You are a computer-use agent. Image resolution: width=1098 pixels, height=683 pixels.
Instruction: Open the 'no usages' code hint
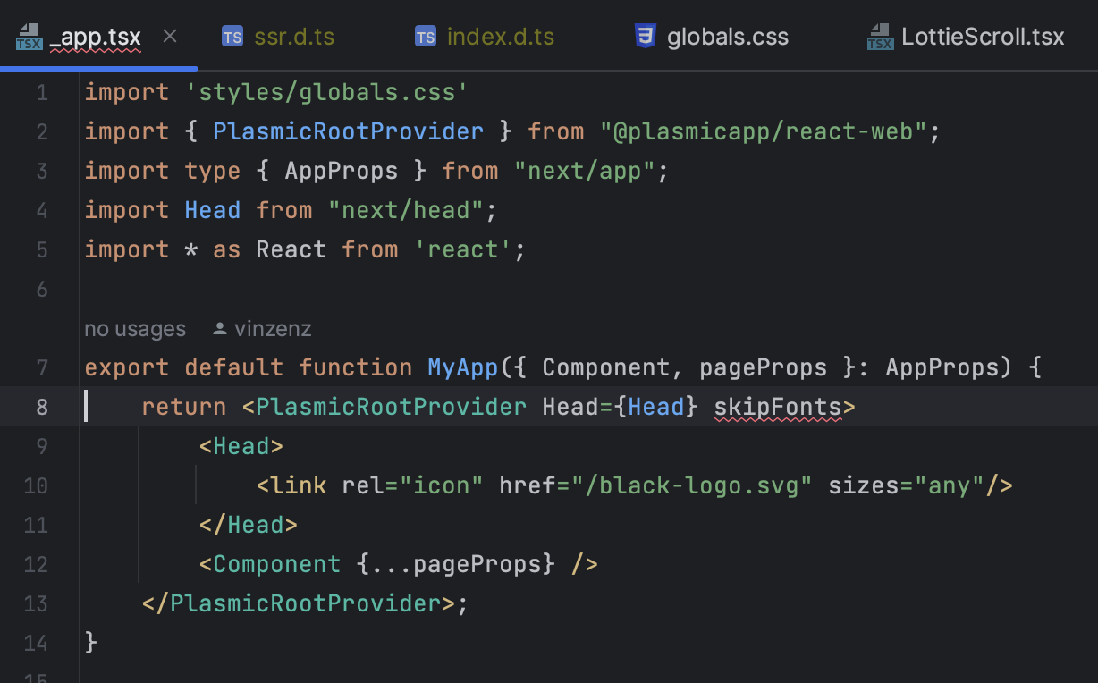[135, 329]
